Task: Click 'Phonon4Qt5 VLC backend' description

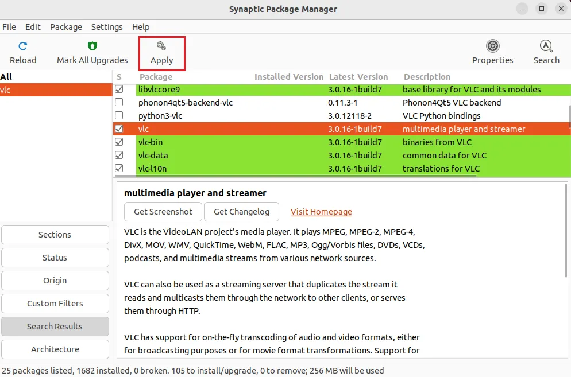Action: [452, 103]
